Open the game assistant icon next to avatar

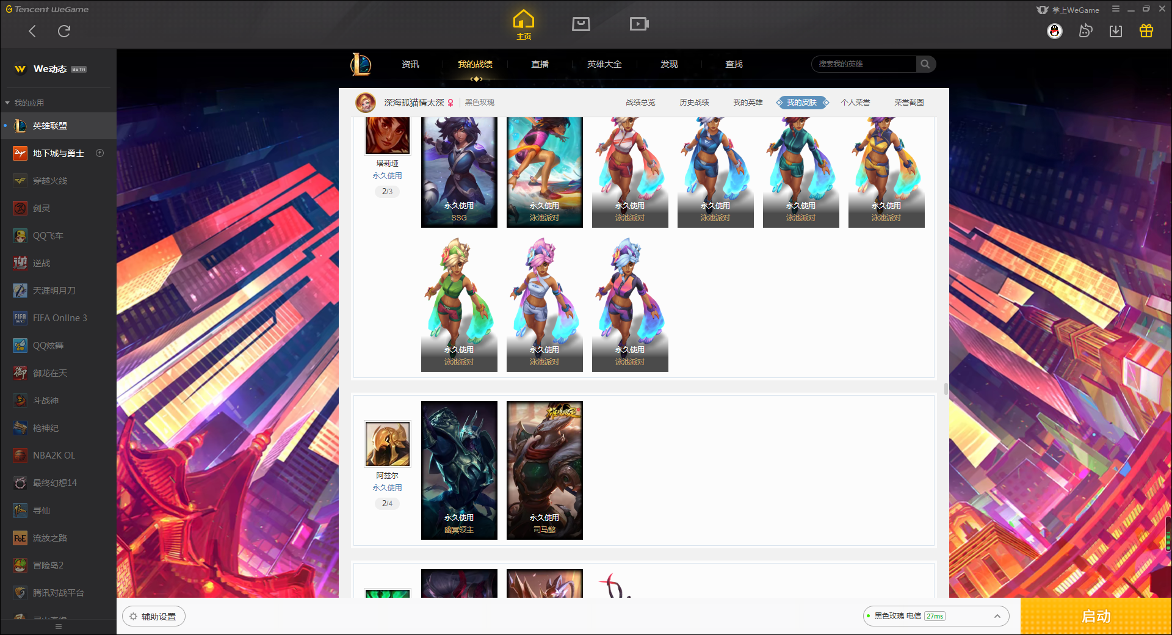tap(1085, 31)
